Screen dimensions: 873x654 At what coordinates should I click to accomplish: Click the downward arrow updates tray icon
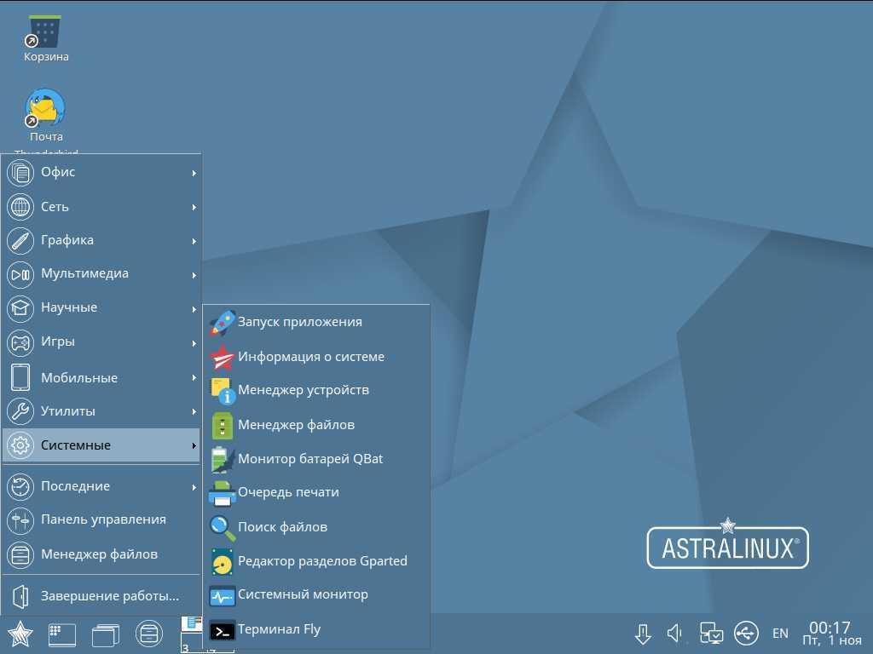click(x=643, y=634)
